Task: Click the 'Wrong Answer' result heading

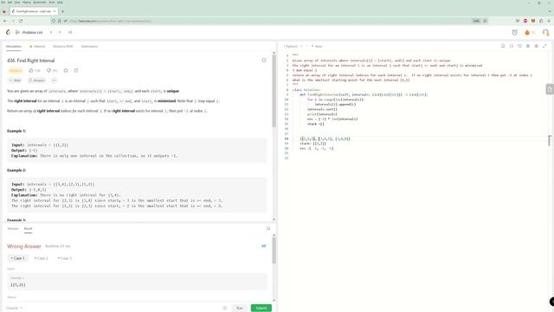Action: 24,246
